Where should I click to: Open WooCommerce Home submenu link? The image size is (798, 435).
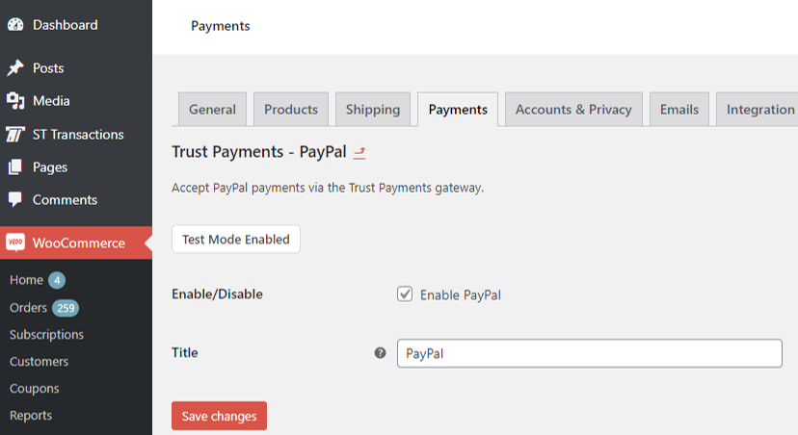[x=26, y=280]
